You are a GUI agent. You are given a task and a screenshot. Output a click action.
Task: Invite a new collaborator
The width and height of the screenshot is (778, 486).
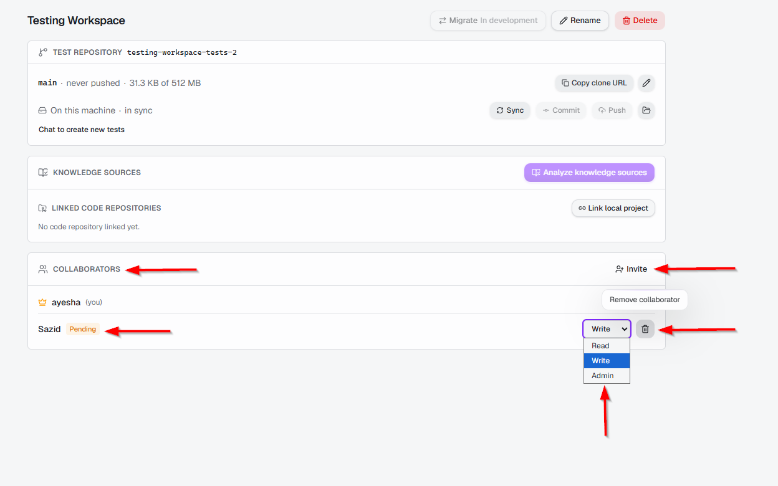tap(631, 269)
